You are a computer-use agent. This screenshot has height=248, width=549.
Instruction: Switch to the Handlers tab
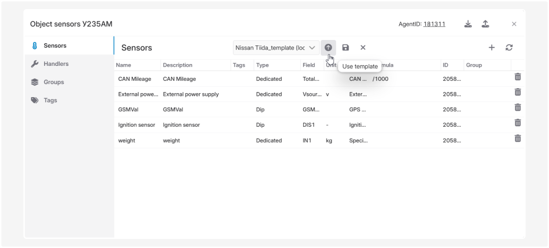[x=56, y=64]
